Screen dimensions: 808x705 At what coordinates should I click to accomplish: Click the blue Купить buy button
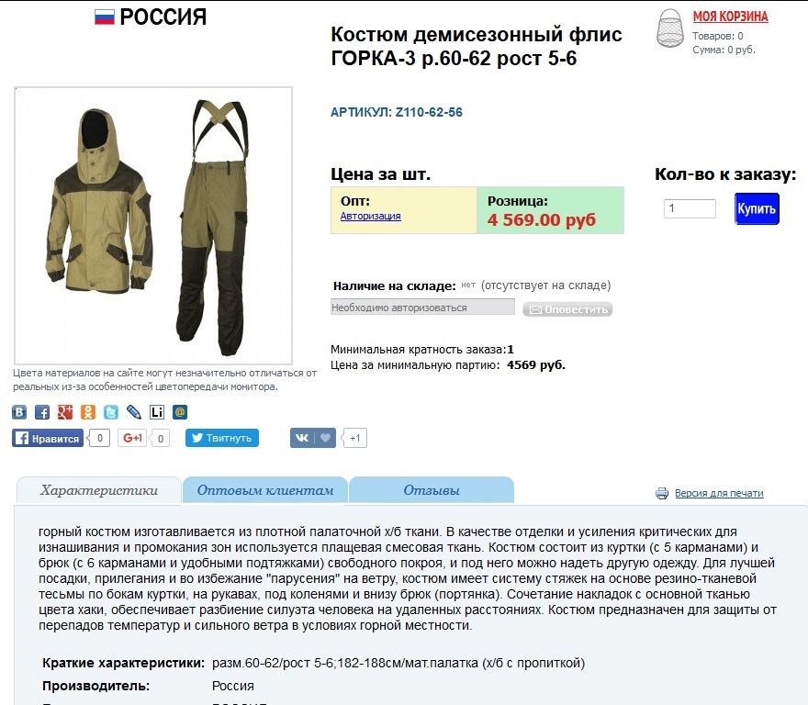tap(757, 208)
